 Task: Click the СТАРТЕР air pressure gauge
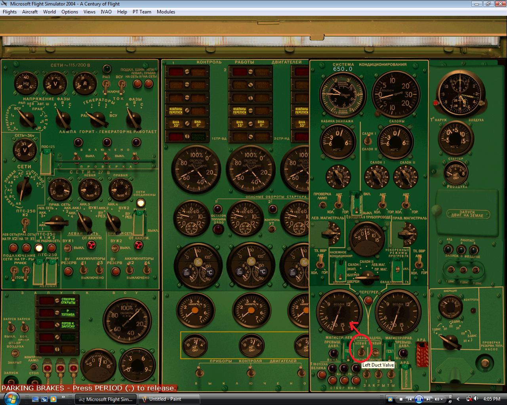point(456,172)
